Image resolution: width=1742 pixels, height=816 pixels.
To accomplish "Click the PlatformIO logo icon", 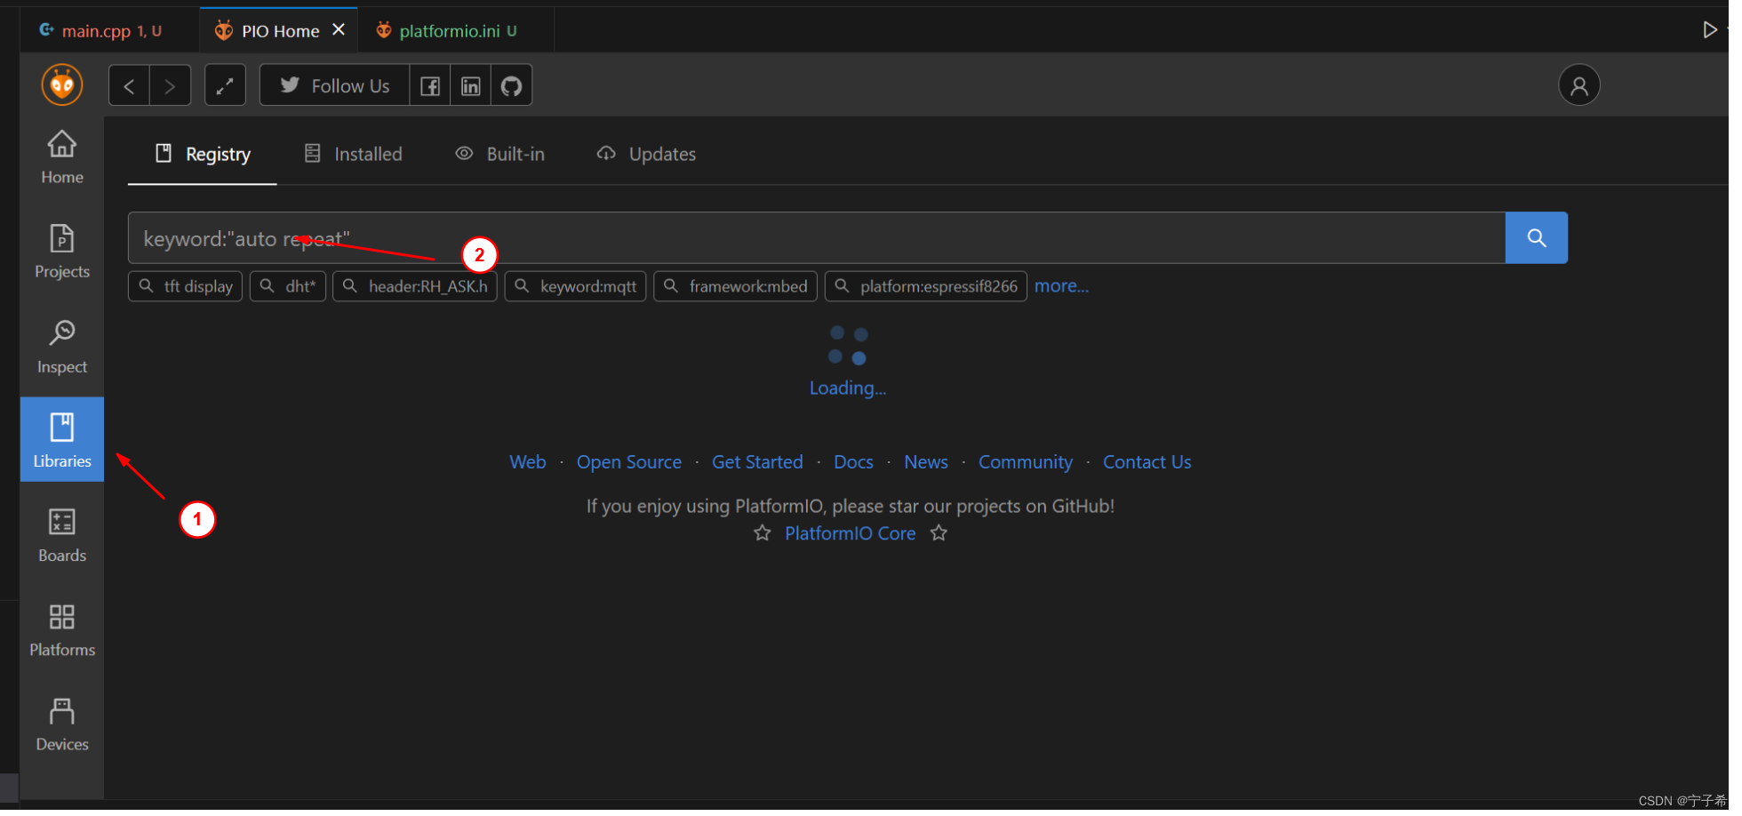I will pos(62,86).
